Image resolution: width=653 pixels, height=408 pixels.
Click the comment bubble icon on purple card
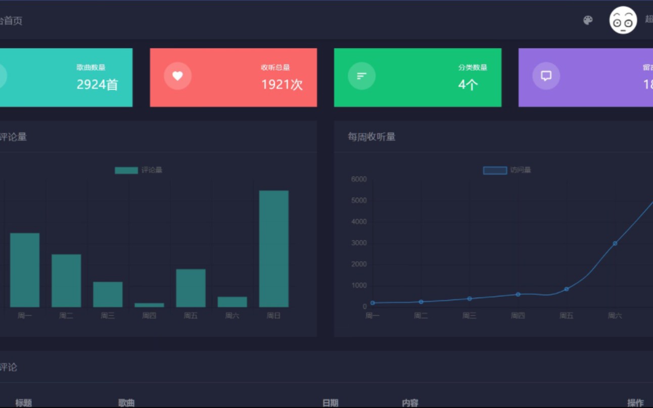pyautogui.click(x=546, y=76)
